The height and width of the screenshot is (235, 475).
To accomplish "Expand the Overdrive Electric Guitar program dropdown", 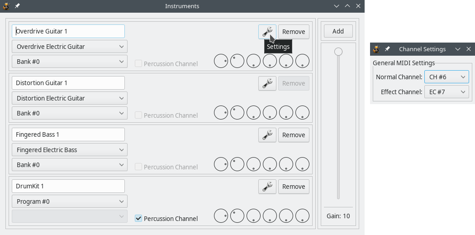I will pyautogui.click(x=69, y=47).
